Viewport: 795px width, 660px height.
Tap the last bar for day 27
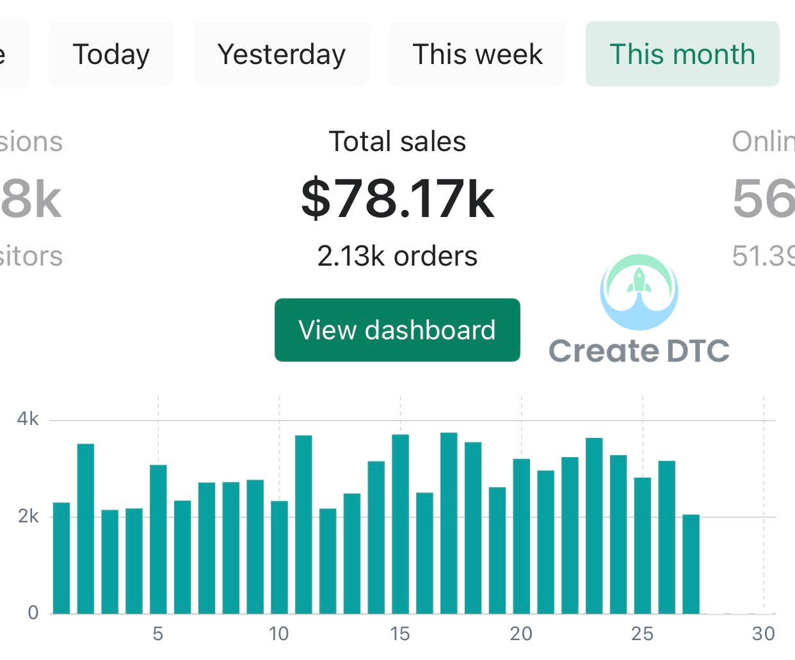pyautogui.click(x=691, y=564)
